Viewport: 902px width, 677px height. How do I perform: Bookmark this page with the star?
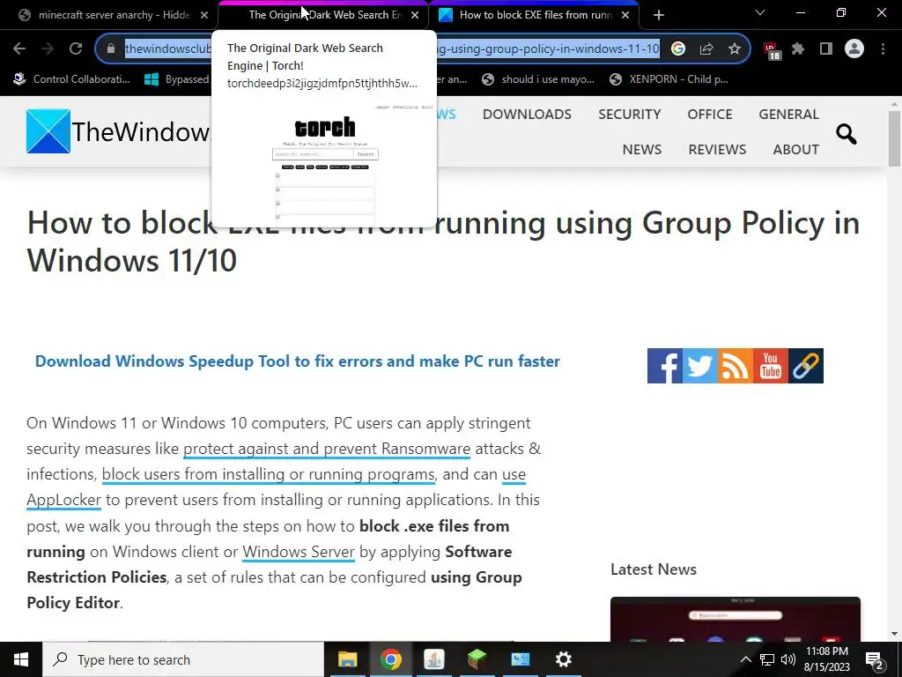point(735,49)
